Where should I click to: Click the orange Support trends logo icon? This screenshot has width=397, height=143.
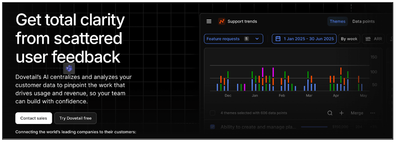point(222,21)
